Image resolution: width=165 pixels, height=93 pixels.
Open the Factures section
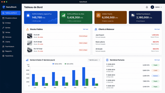[x=11, y=37]
